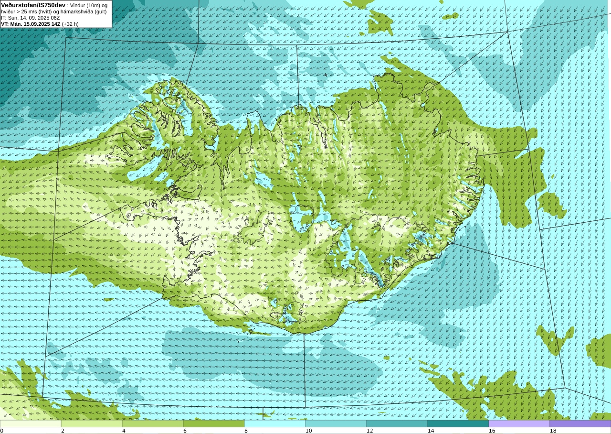Click the legend scale label '18'
Viewport: 611px width, 434px height.
point(553,431)
